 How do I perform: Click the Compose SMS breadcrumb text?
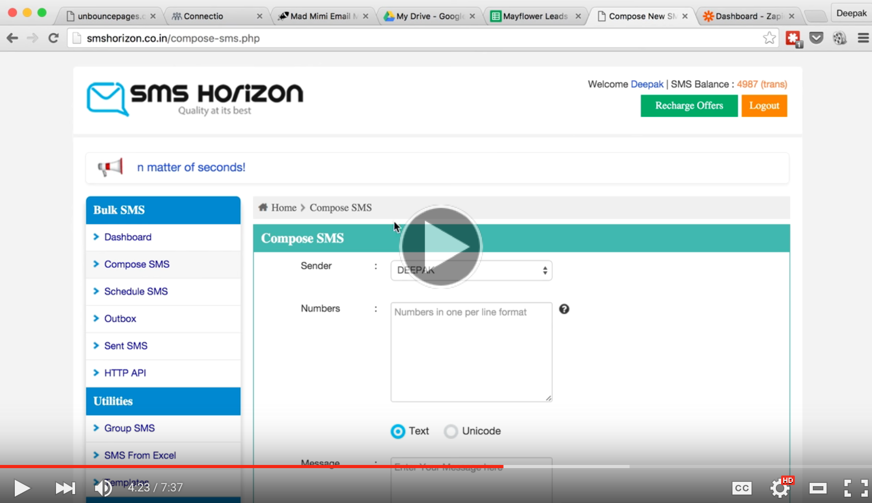(341, 208)
